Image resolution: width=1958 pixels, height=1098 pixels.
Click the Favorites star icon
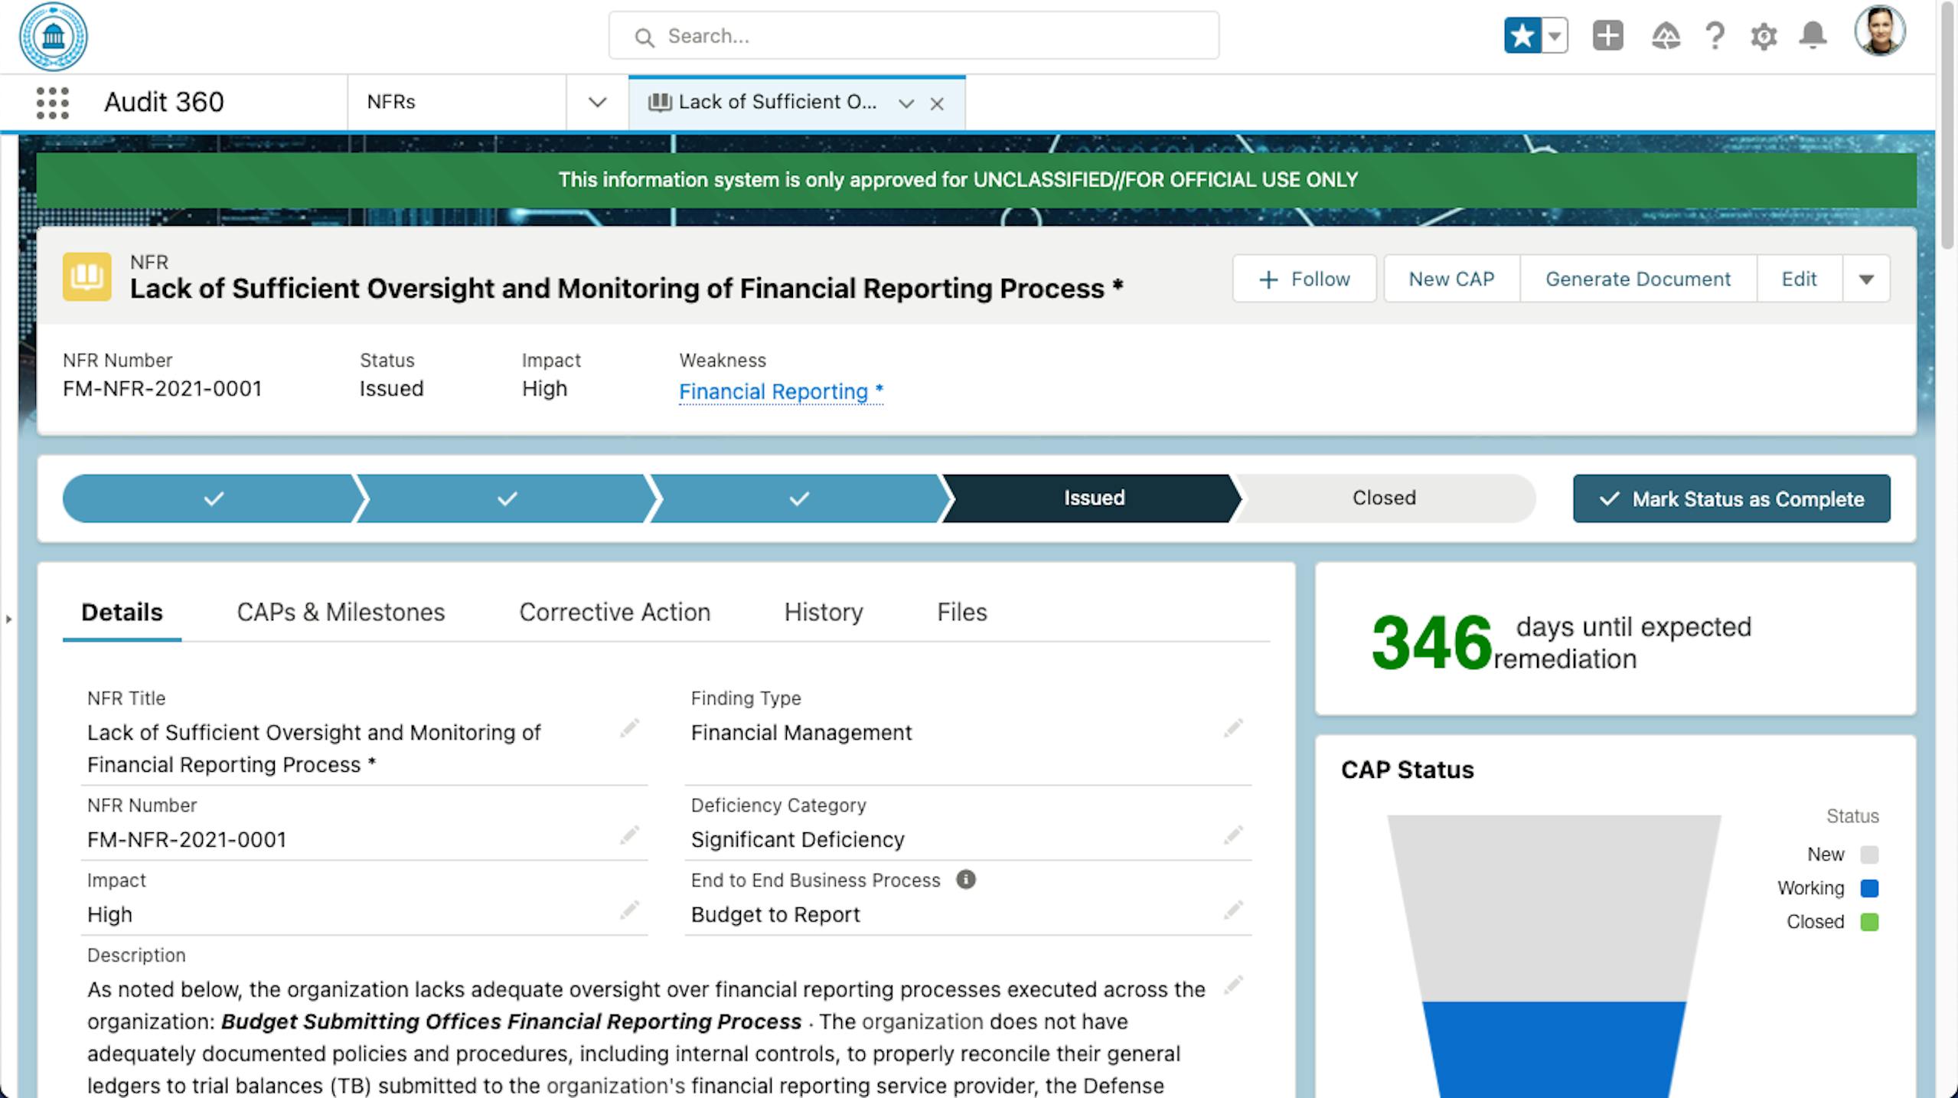pos(1522,36)
